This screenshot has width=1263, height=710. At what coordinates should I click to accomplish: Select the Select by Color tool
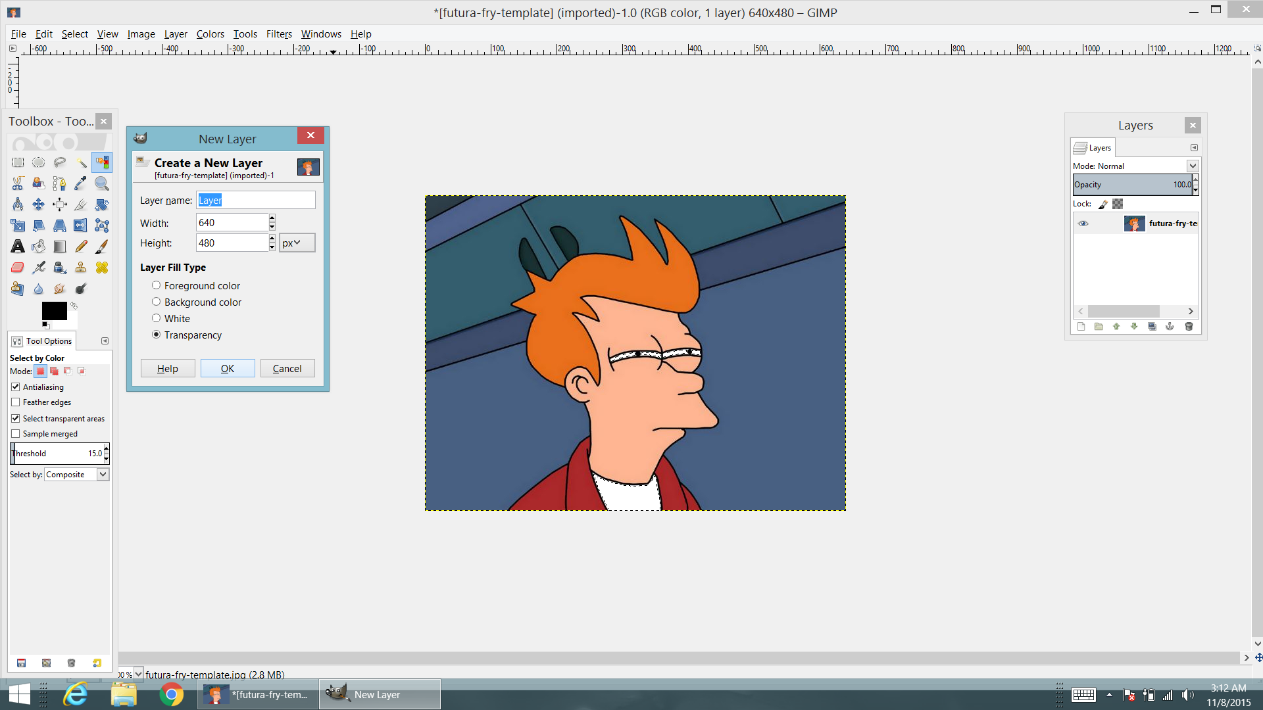(x=102, y=162)
